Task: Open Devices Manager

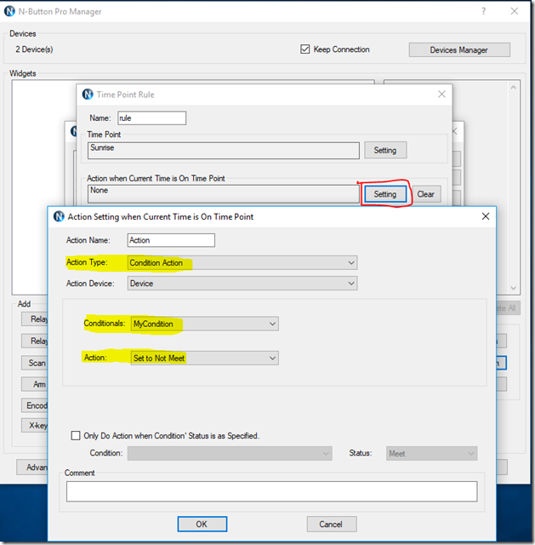Action: [x=459, y=49]
